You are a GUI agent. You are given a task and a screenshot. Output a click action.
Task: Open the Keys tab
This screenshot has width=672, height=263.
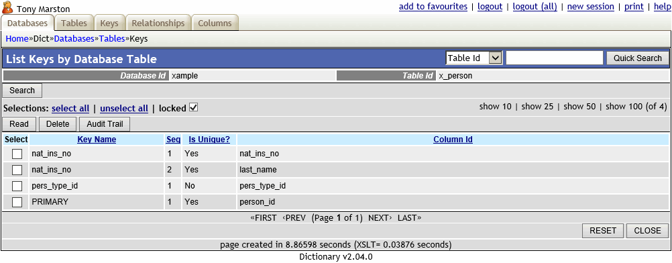[x=109, y=23]
